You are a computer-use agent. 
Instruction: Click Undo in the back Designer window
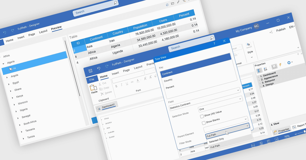(x=4, y=33)
